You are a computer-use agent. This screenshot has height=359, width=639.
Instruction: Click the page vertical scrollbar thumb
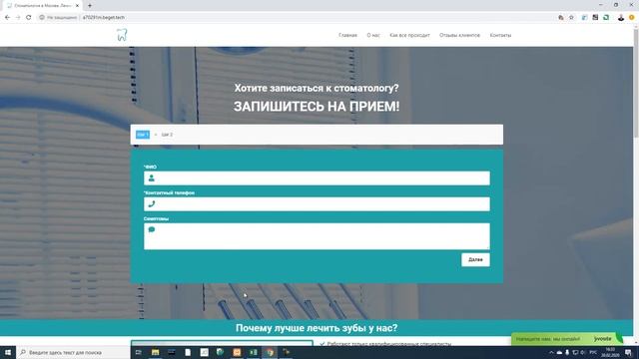point(636,84)
